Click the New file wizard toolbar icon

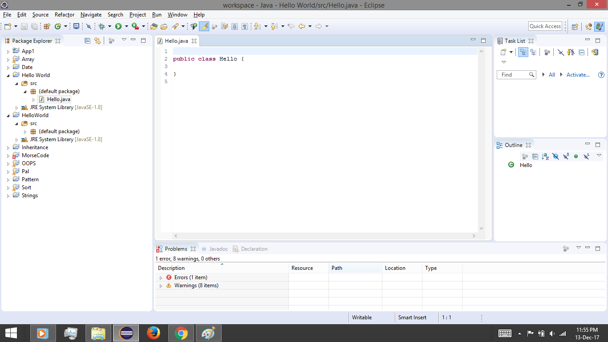pos(8,26)
